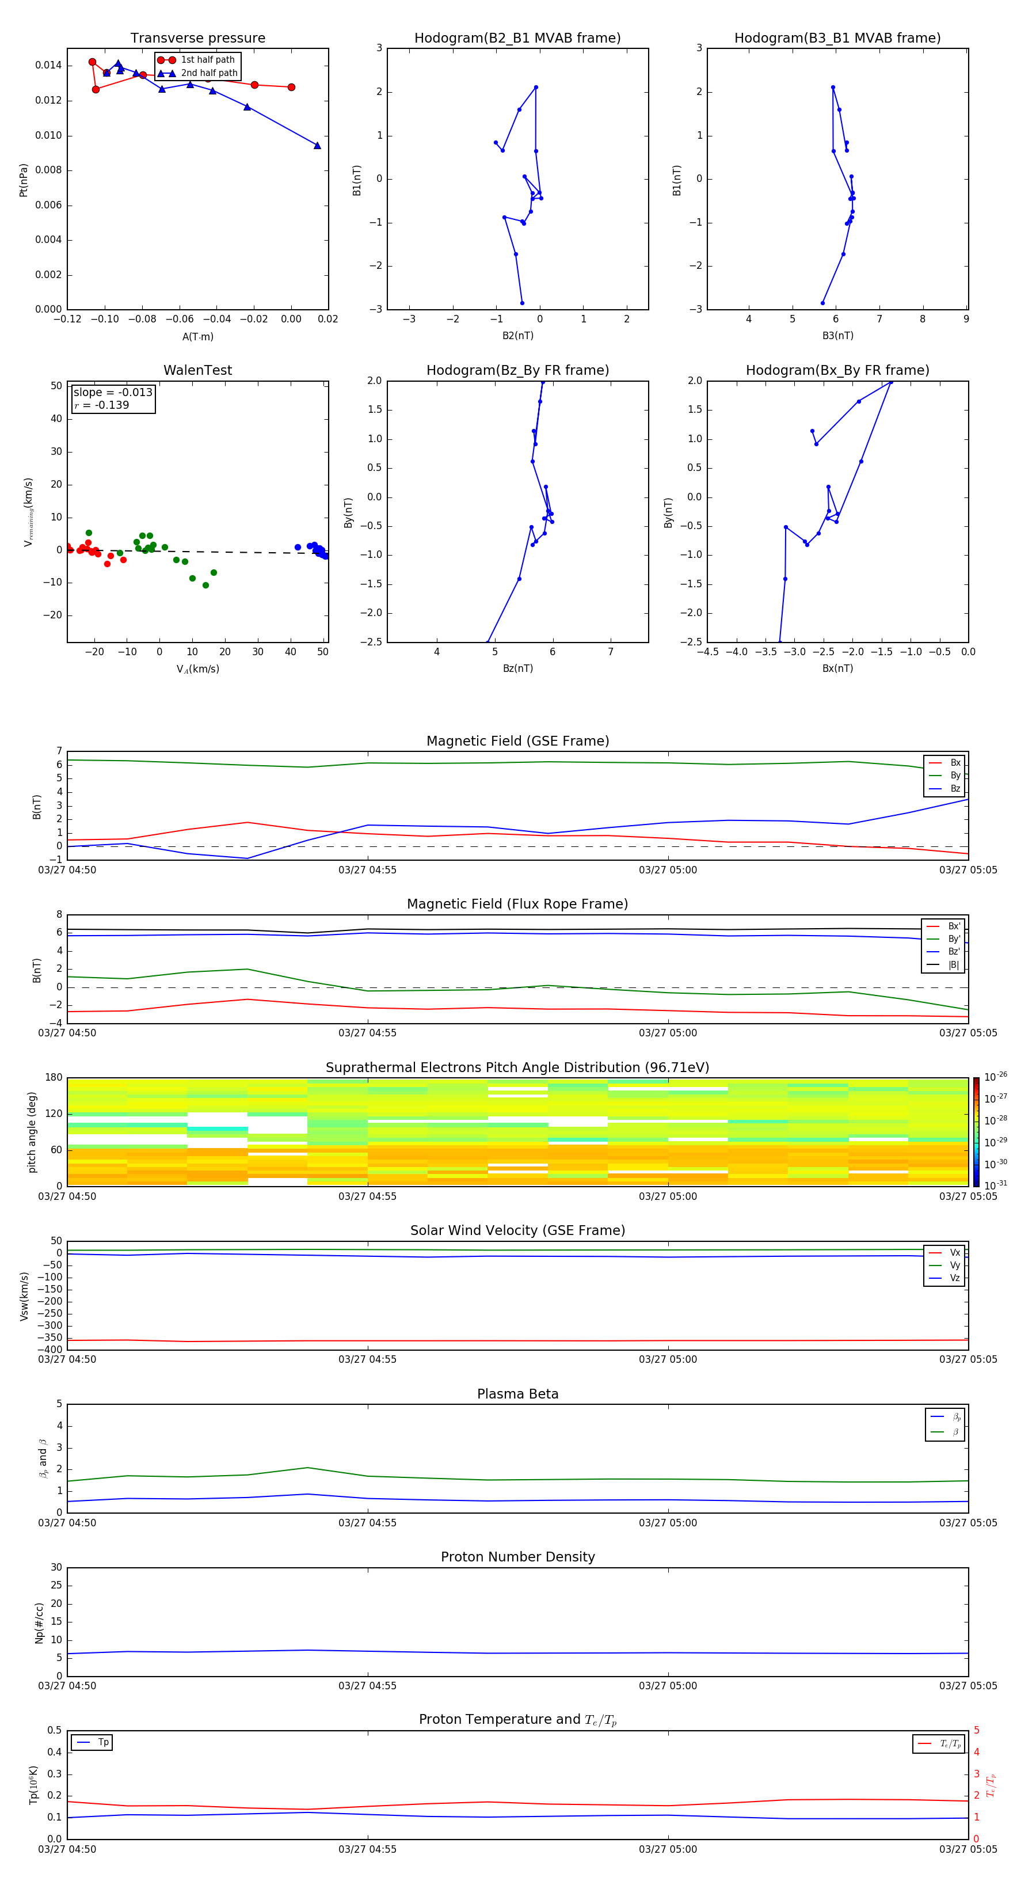Click the "Hodogram(Bx_By FR frame)" title

coord(837,370)
